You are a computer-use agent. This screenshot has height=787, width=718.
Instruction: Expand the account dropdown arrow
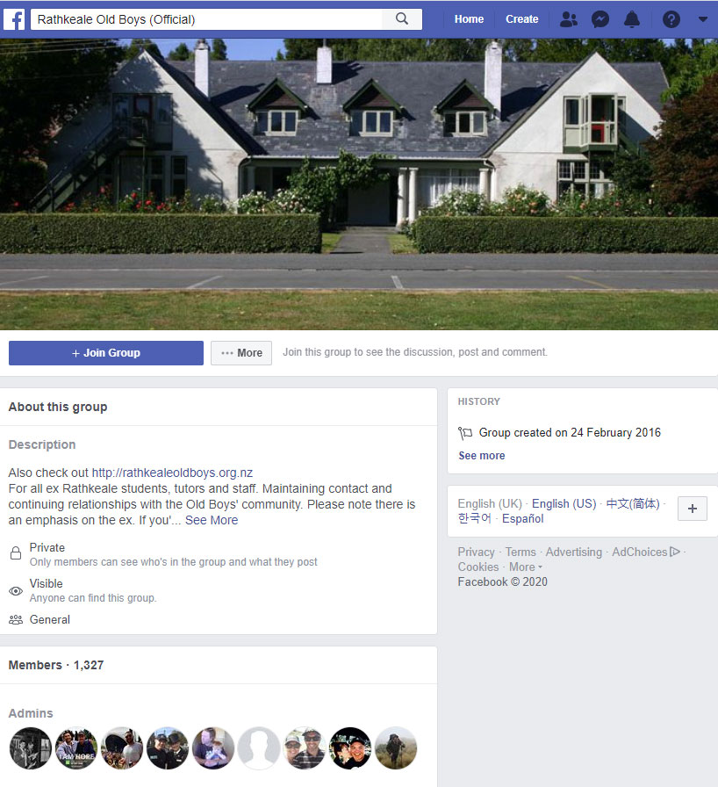[703, 19]
